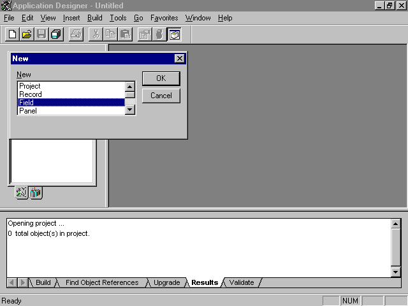
Task: Open the Favorites menu
Action: click(x=164, y=18)
